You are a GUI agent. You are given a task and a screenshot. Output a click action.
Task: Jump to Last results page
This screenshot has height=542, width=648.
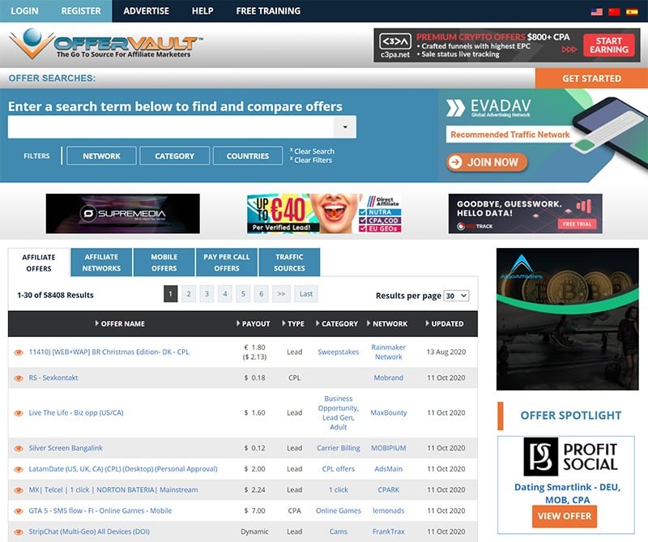coord(306,294)
